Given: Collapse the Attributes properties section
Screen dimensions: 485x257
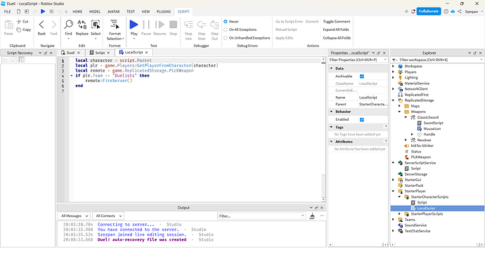Looking at the screenshot, I should click(x=331, y=141).
